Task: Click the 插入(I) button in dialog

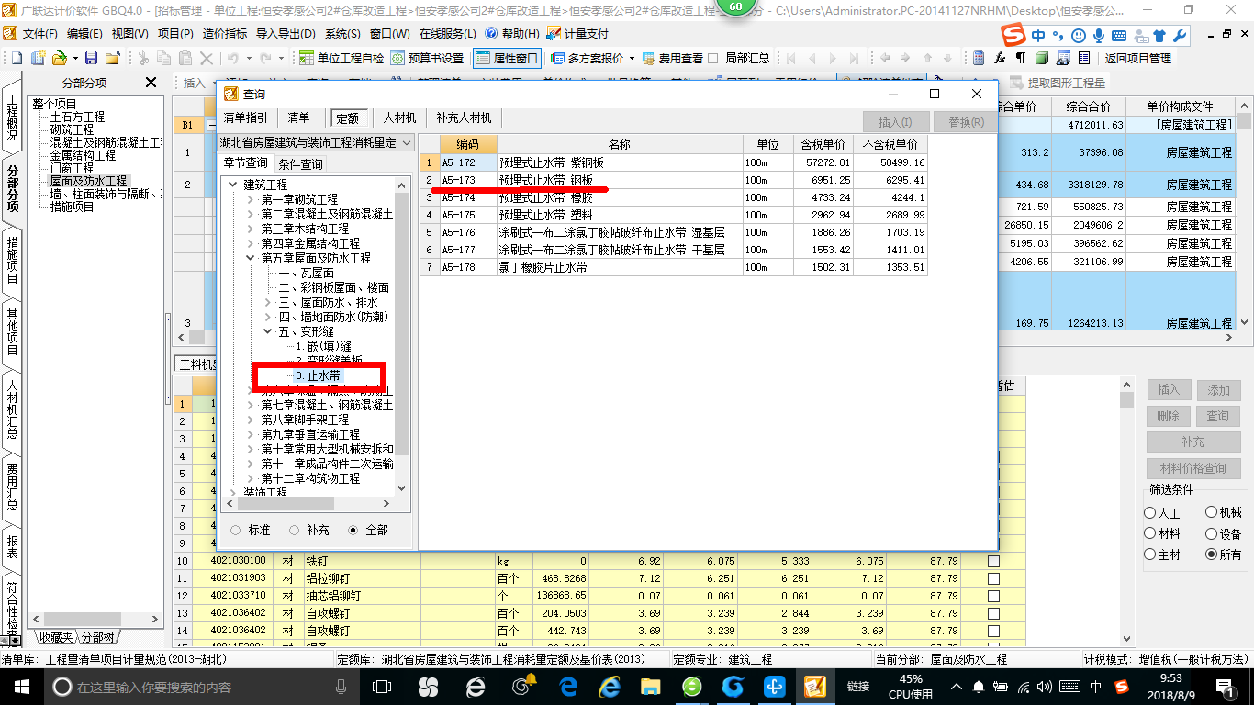Action: (x=895, y=122)
